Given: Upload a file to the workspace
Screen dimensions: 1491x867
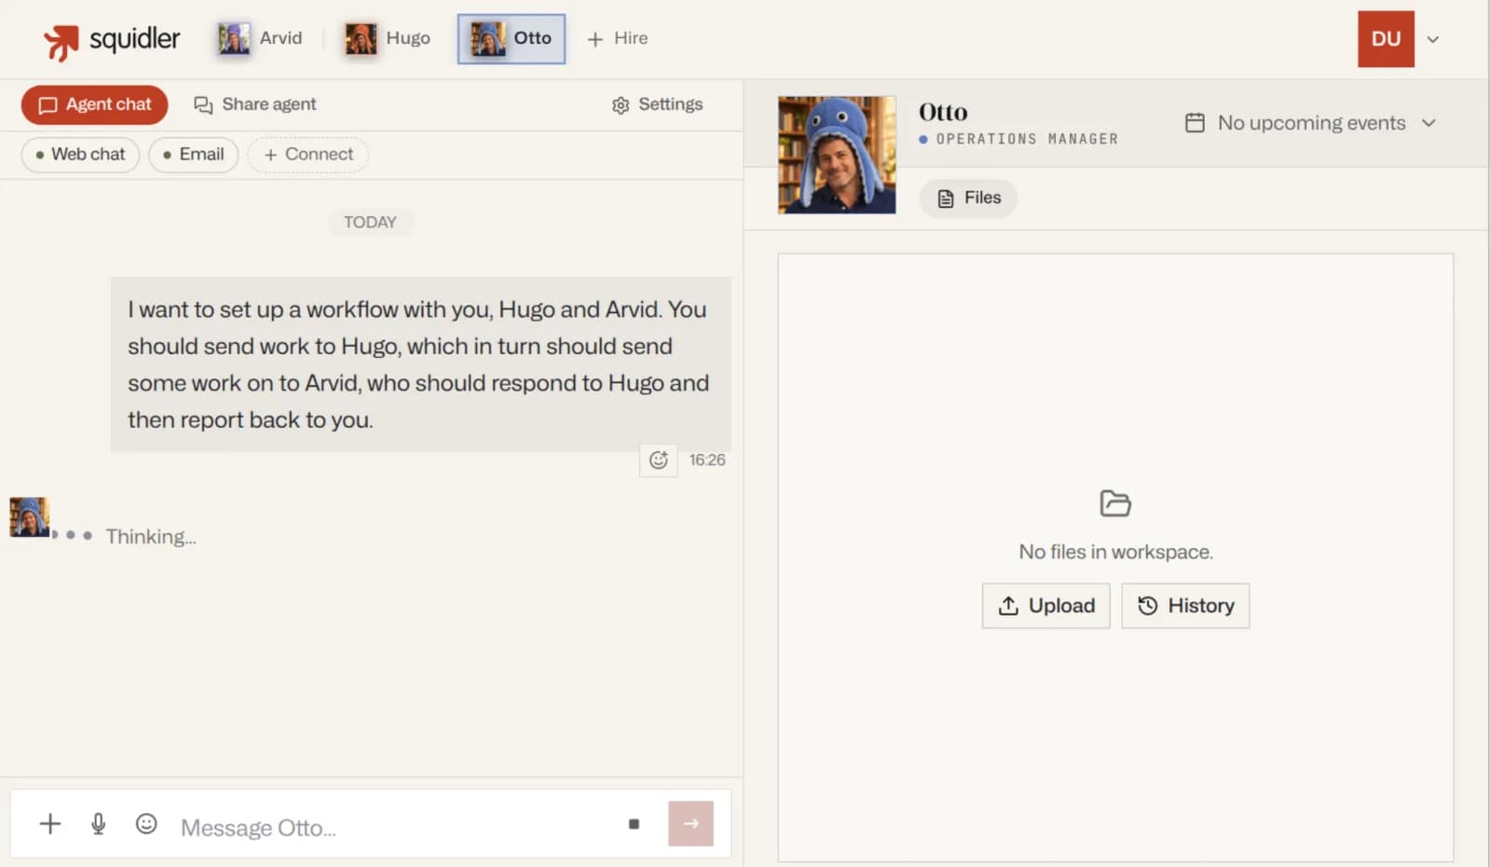Looking at the screenshot, I should (x=1046, y=606).
